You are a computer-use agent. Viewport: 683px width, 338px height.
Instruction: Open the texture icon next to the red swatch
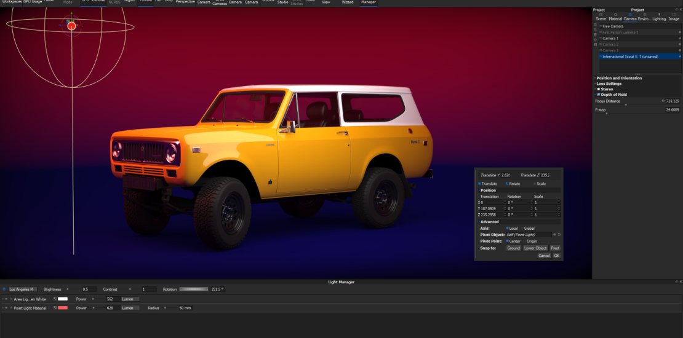(x=55, y=308)
